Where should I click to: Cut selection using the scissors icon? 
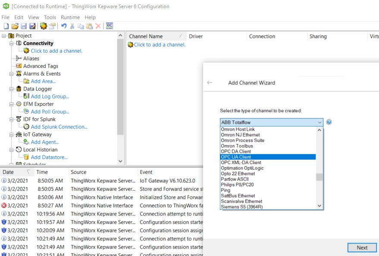[72, 27]
